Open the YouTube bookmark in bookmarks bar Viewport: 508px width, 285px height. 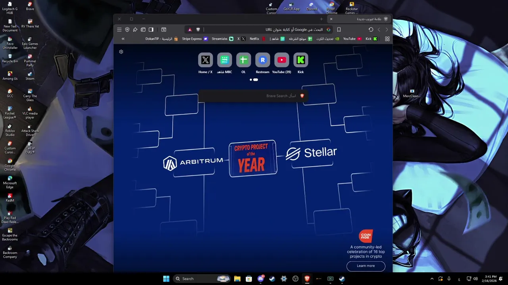(x=352, y=39)
